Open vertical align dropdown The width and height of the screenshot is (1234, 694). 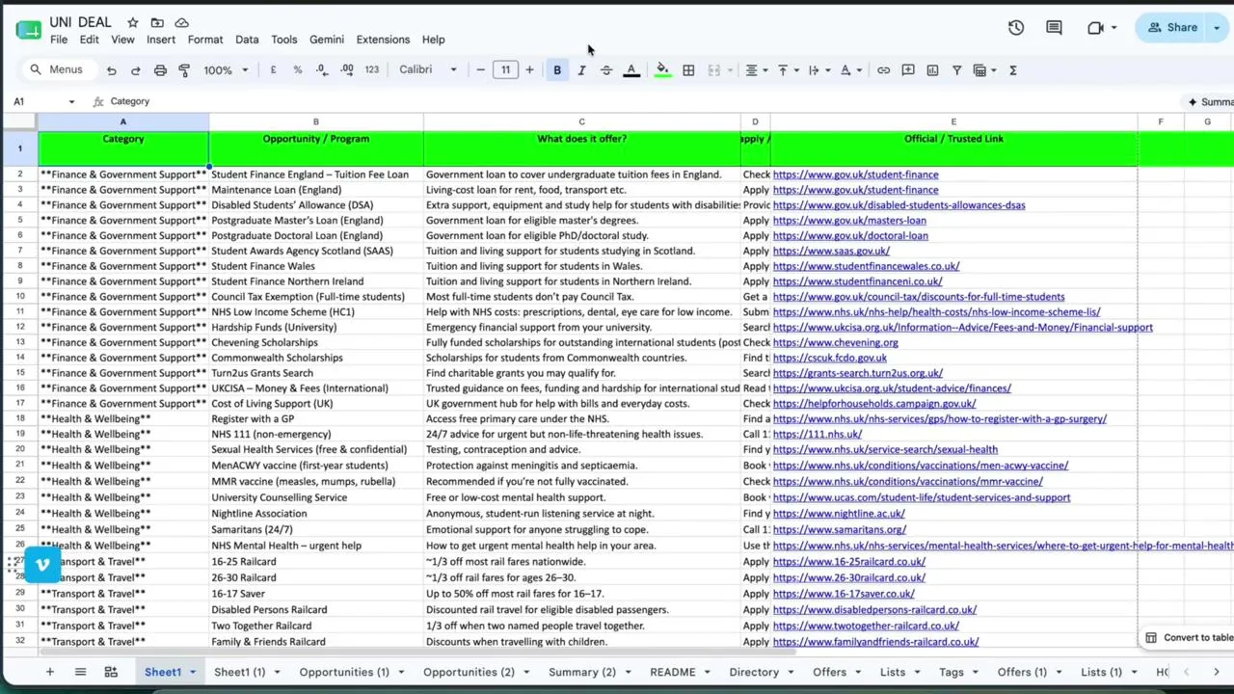(787, 70)
